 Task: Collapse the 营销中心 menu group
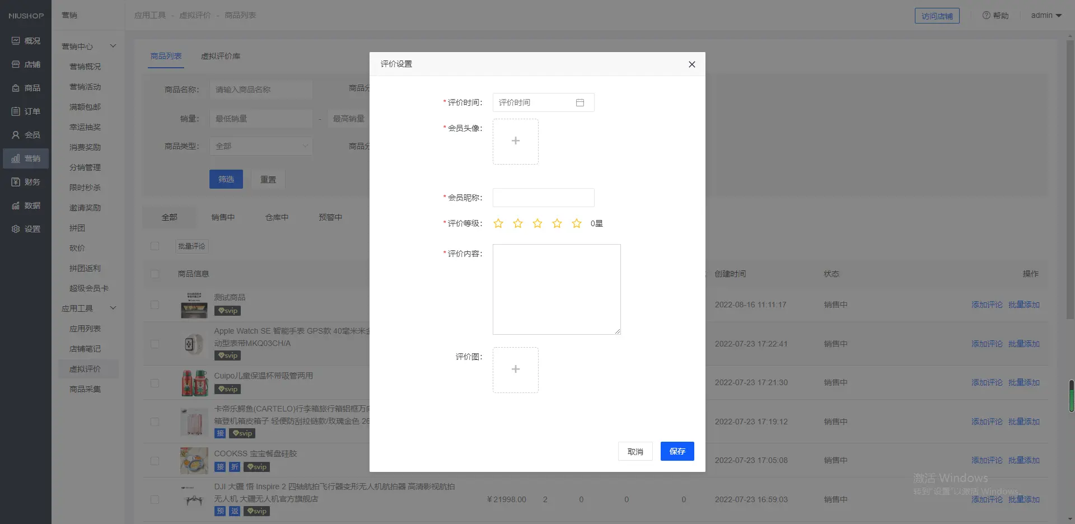113,46
